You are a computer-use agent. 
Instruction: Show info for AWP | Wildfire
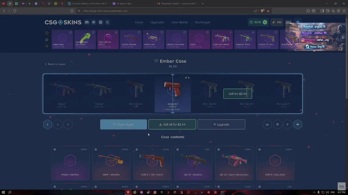(96, 149)
